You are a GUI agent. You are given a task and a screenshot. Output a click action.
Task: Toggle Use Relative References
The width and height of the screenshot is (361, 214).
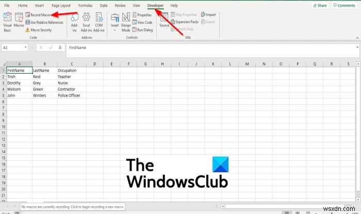tap(44, 22)
